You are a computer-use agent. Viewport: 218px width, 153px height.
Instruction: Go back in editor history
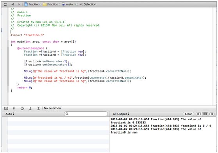point(13,4)
